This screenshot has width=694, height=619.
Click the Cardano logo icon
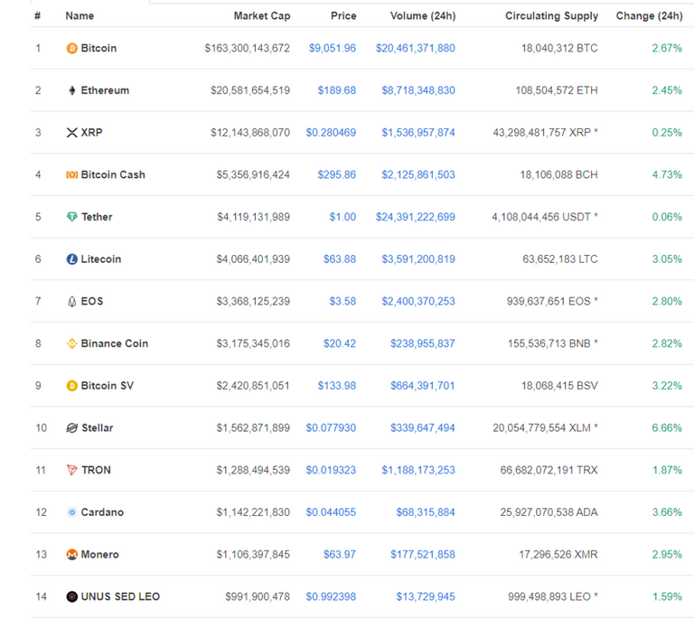click(x=71, y=512)
